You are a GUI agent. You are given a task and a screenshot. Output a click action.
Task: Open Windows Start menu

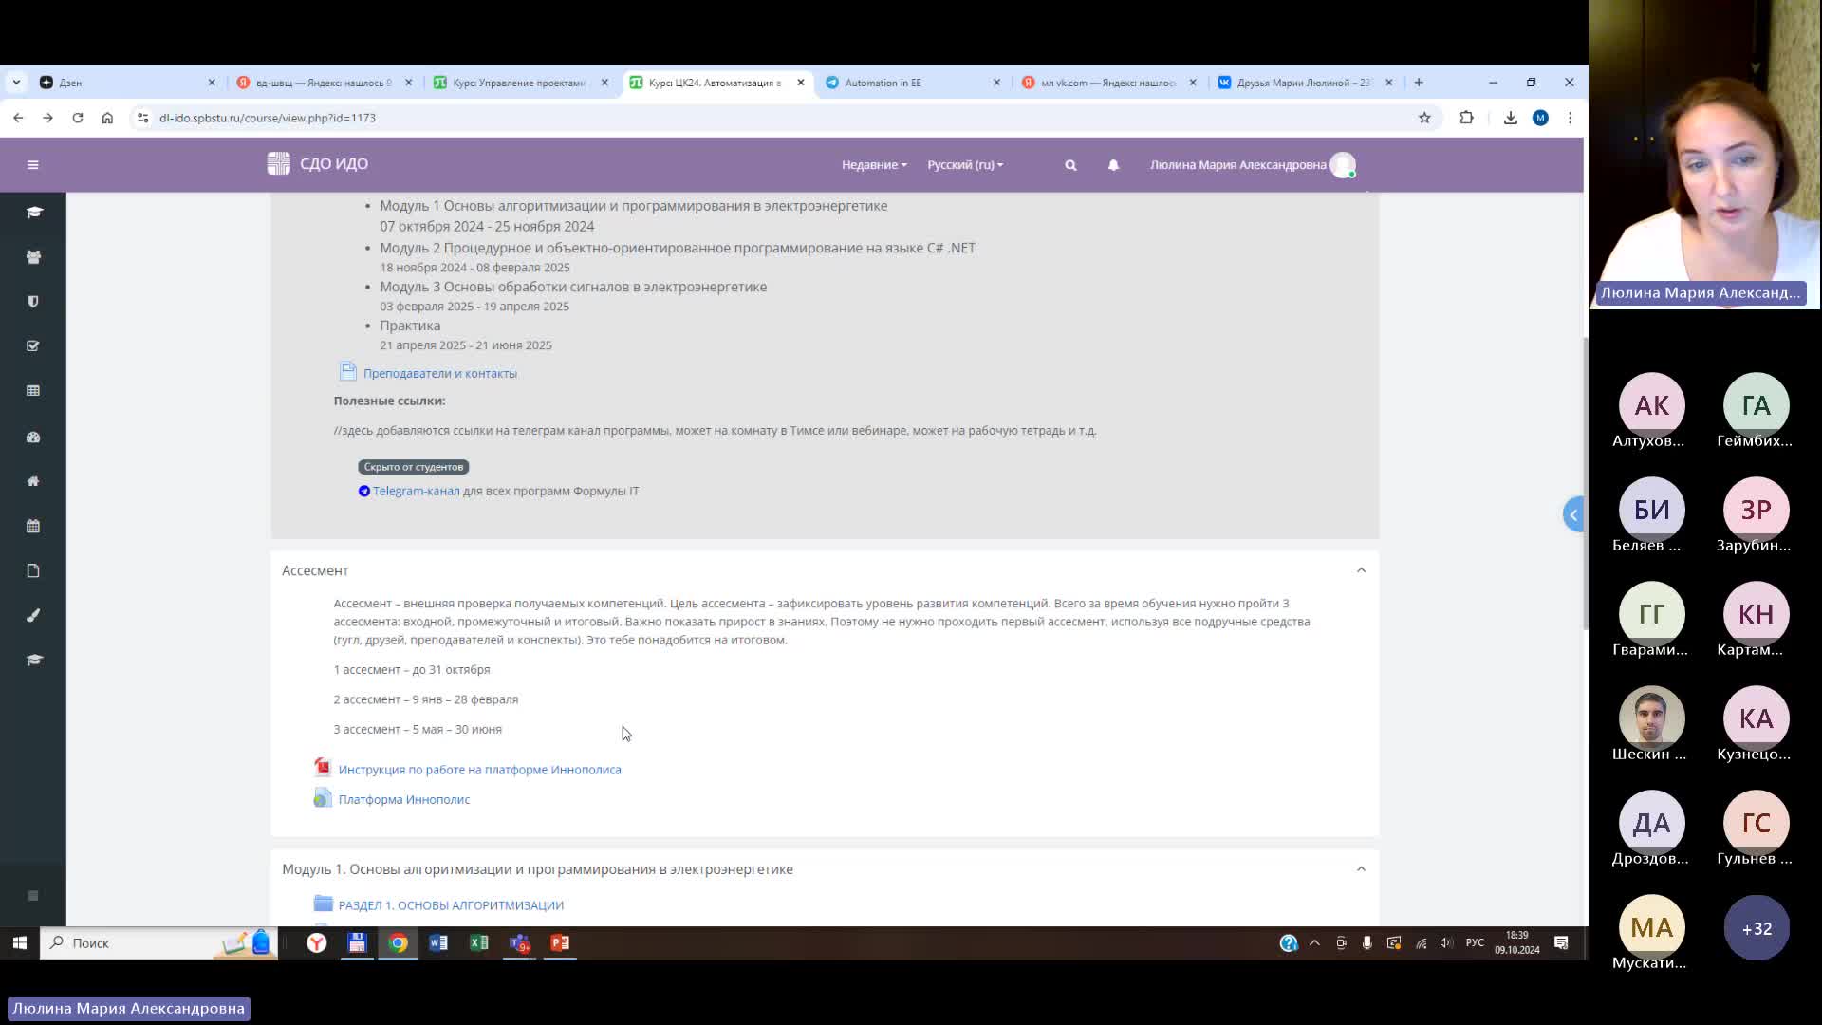tap(19, 943)
